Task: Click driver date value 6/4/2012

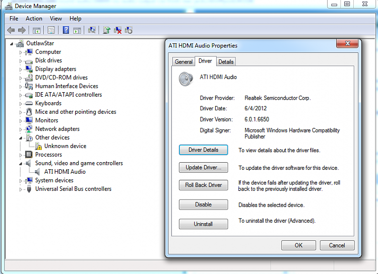Action: pos(256,108)
